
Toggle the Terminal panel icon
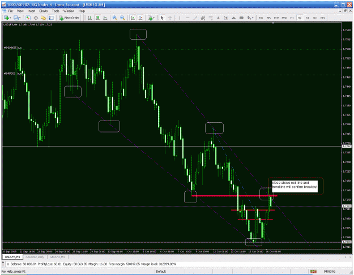51,18
